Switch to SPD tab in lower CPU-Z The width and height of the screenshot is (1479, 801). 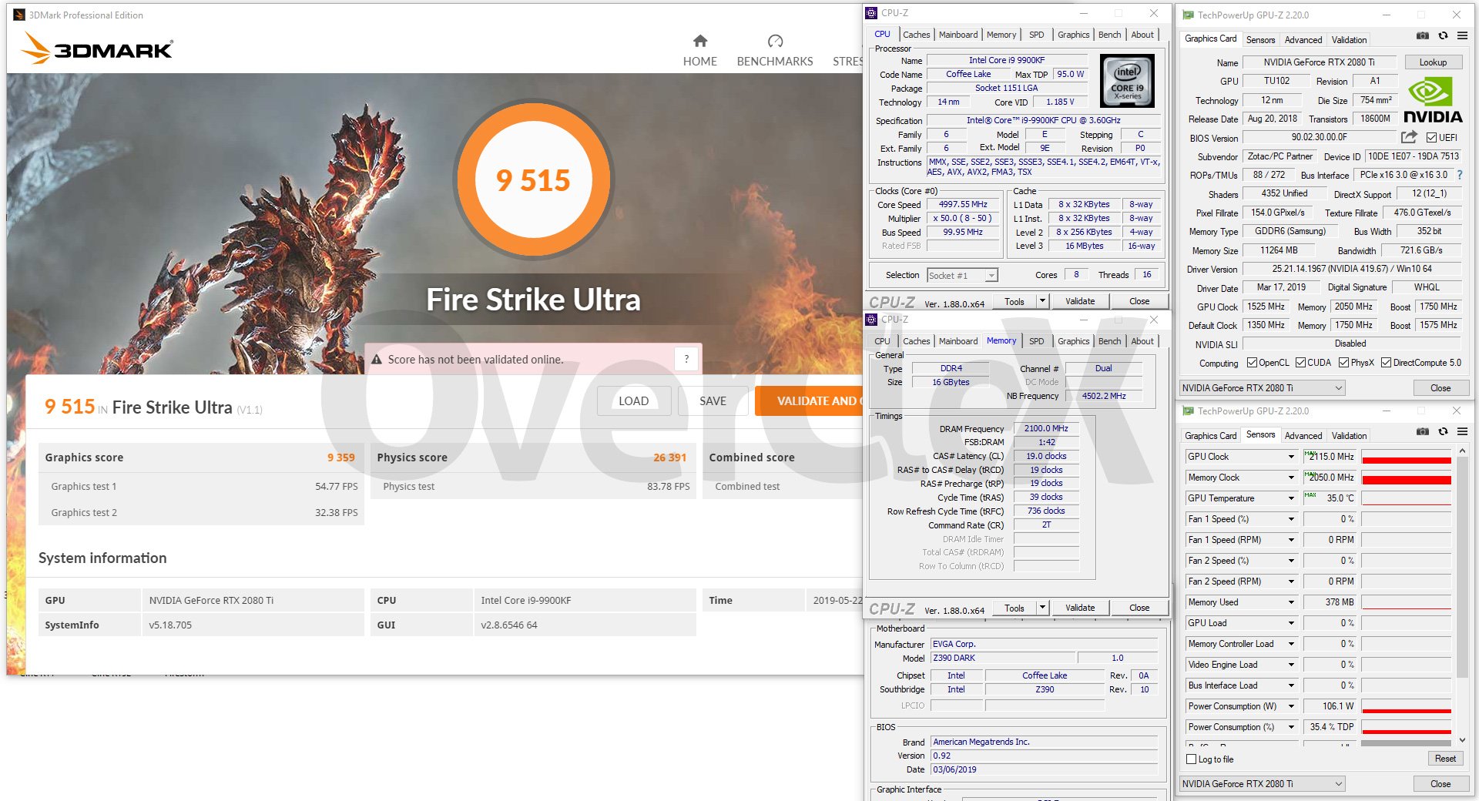[1037, 341]
